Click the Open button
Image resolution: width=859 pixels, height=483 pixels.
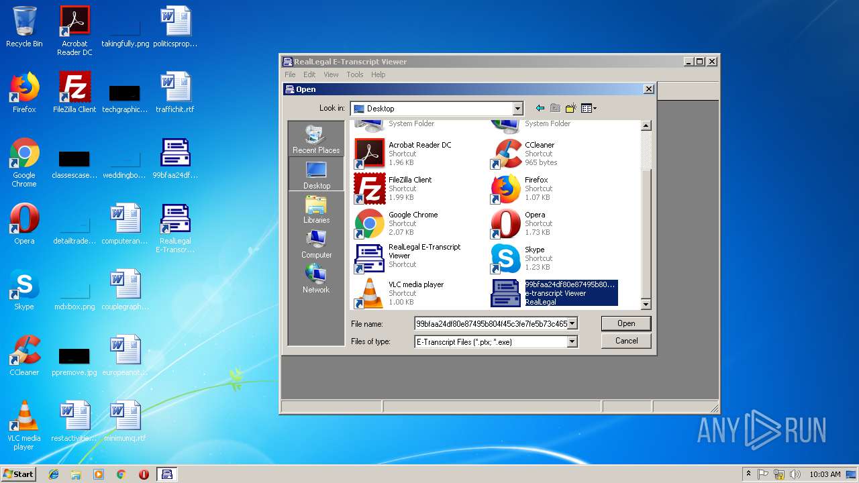[x=626, y=323]
